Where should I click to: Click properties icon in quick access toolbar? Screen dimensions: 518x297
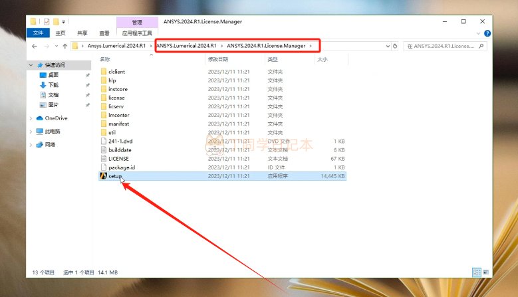[x=47, y=22]
